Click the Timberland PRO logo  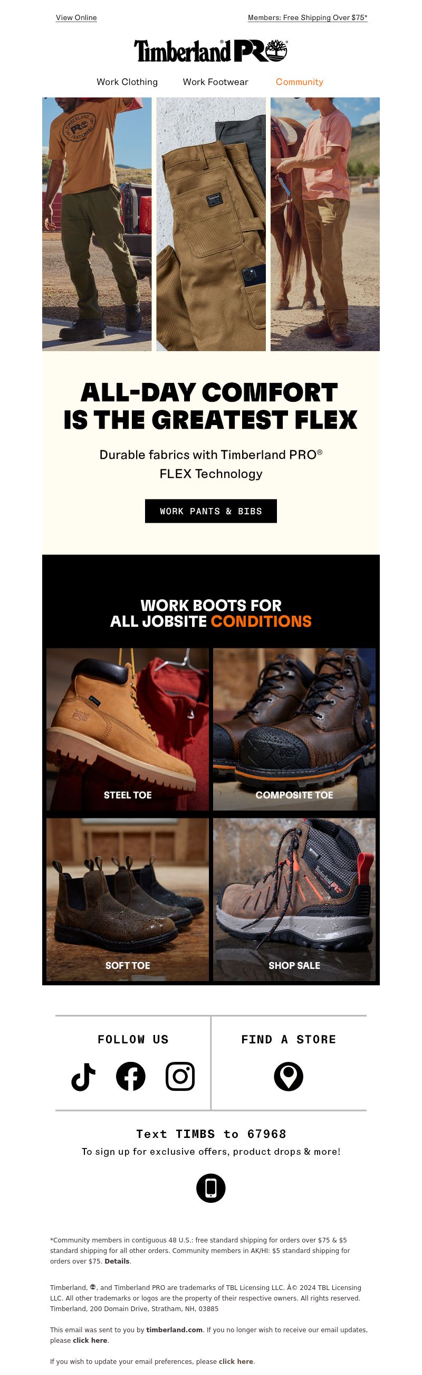(210, 51)
